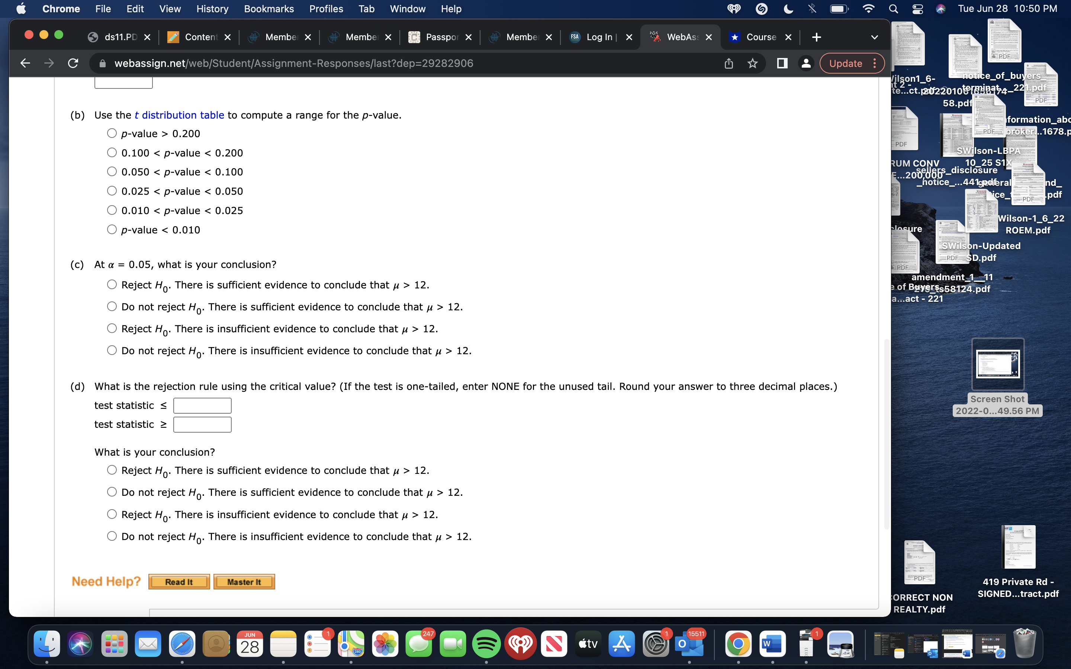Click the test statistic ≥ input field
1071x669 pixels.
[x=202, y=425]
